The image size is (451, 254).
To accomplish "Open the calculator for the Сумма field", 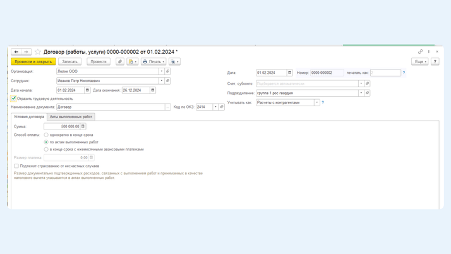I will 83,126.
